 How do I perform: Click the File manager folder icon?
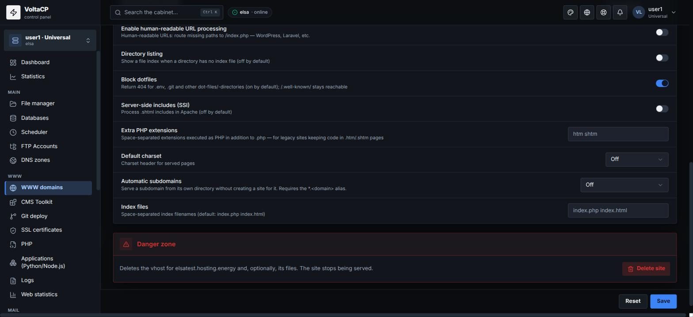[x=13, y=103]
